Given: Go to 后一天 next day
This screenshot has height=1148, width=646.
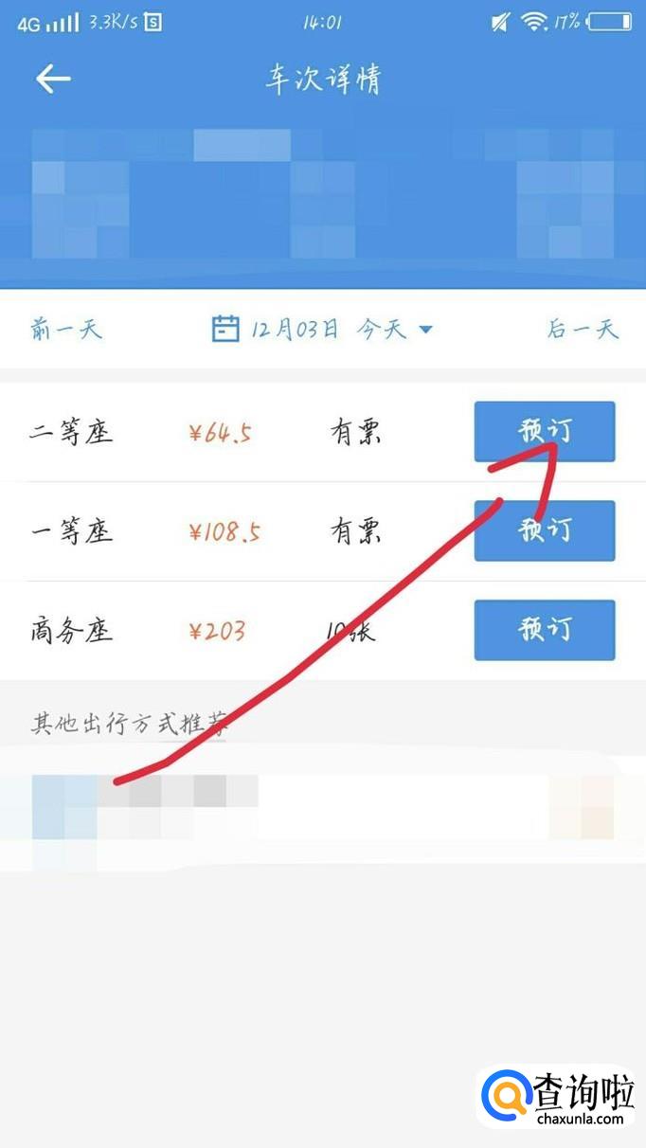Looking at the screenshot, I should point(582,329).
